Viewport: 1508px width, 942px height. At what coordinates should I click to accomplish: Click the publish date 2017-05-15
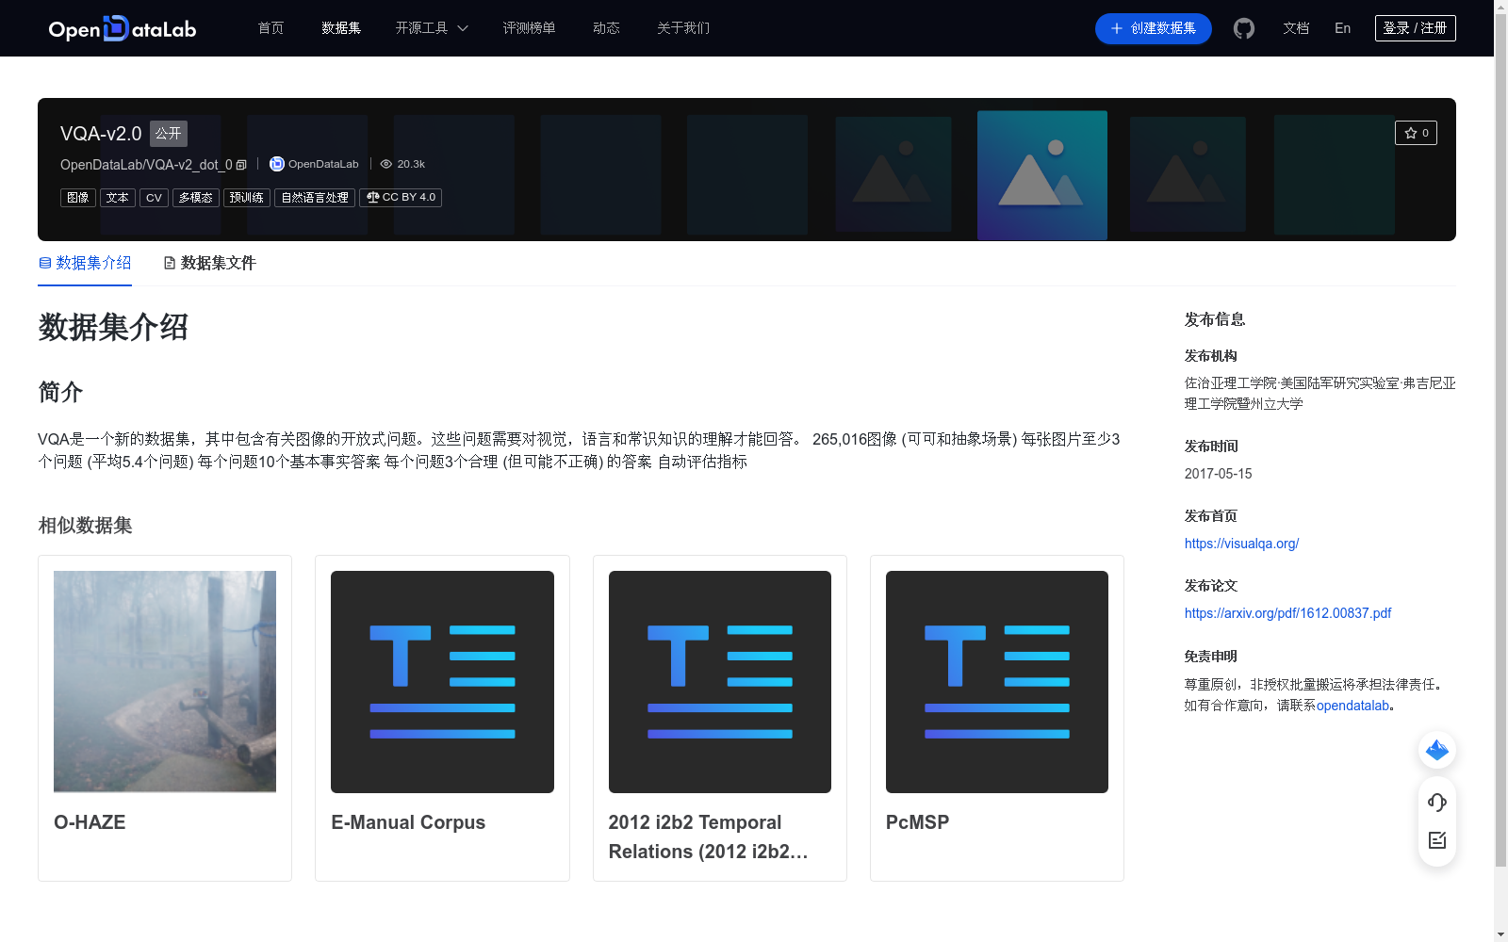click(x=1218, y=474)
